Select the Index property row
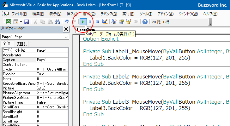 tap(35, 79)
